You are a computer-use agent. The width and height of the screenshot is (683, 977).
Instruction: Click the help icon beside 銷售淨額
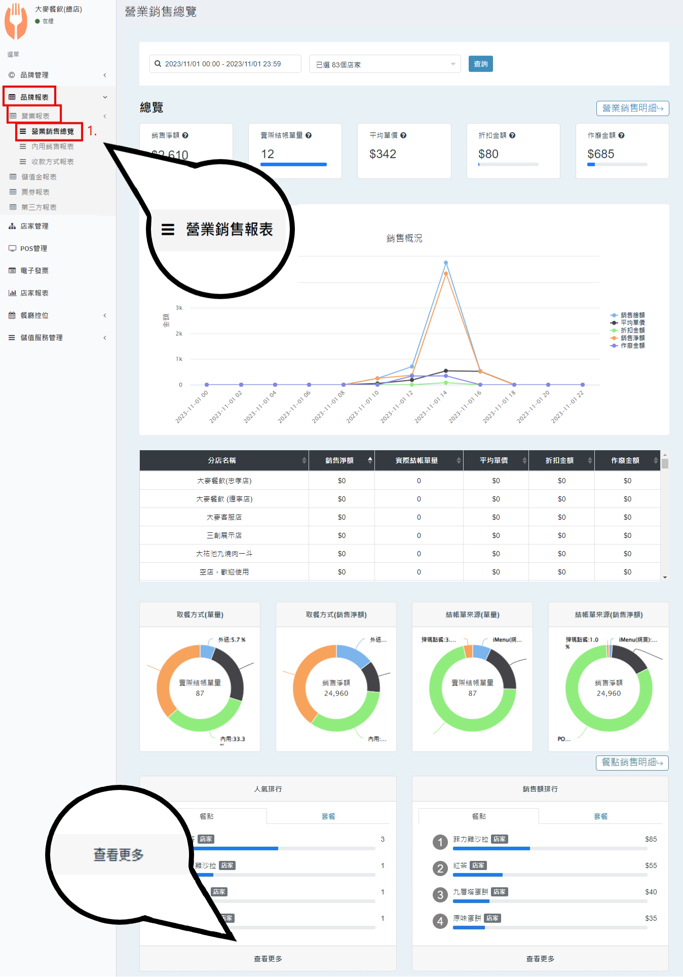(185, 135)
